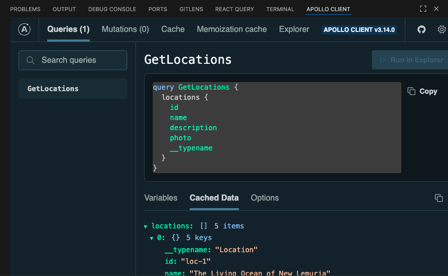Focus the Search queries field
This screenshot has width=448, height=276.
click(x=76, y=60)
